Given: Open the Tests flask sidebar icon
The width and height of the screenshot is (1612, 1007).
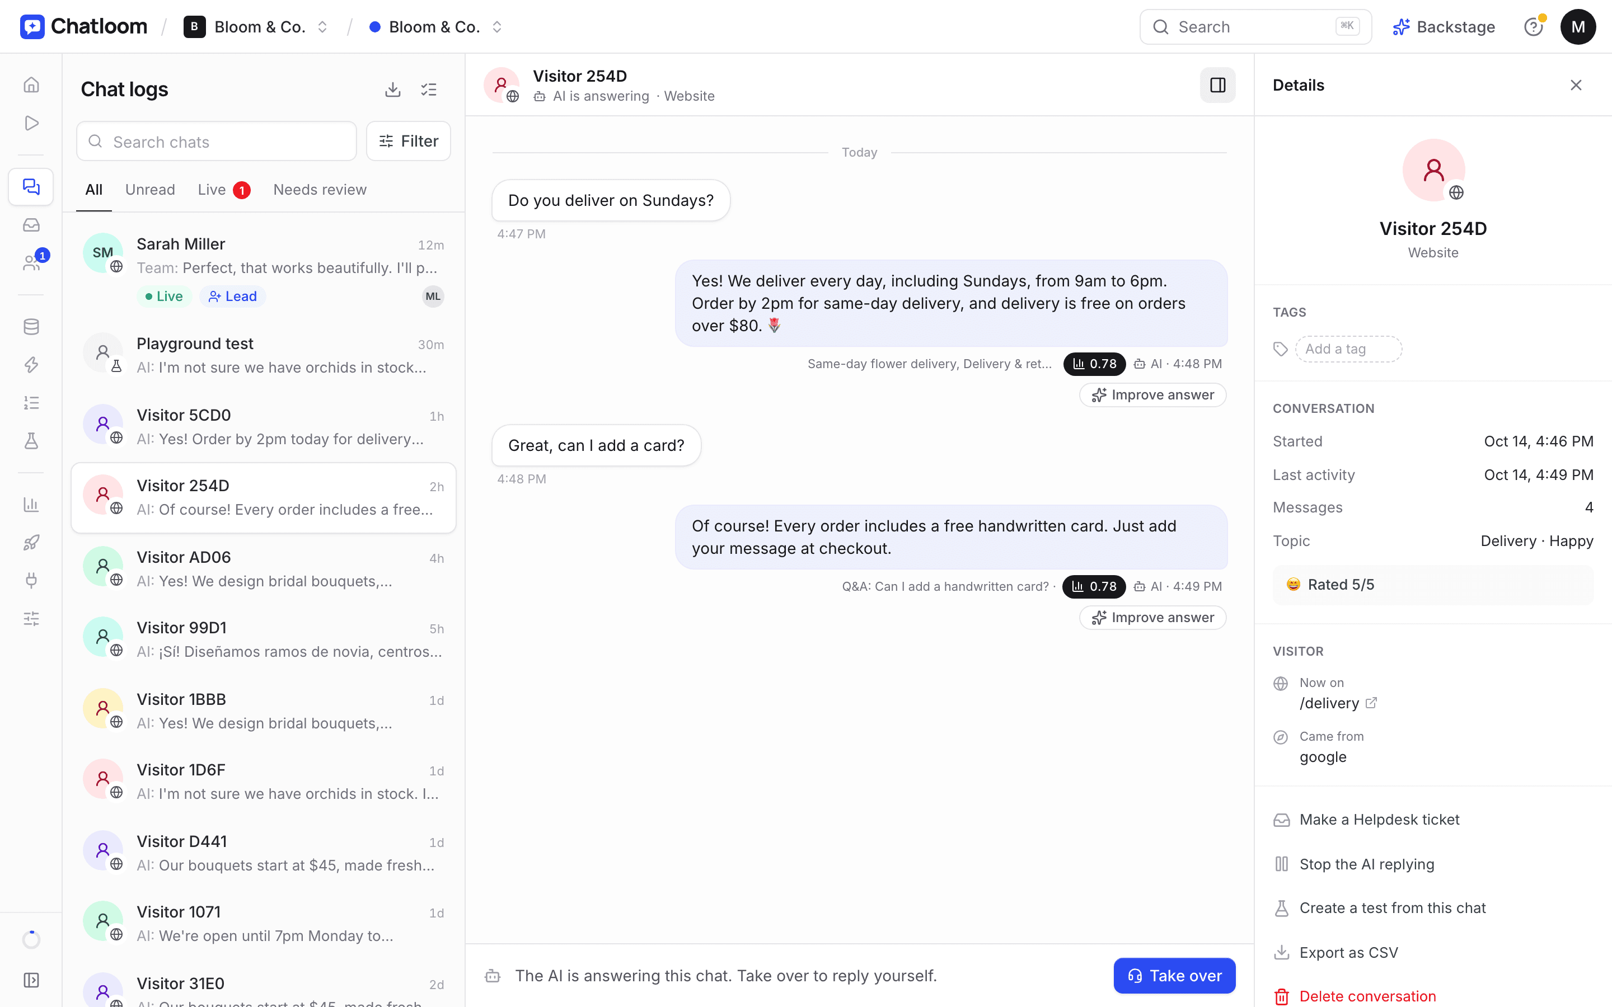Looking at the screenshot, I should (x=31, y=441).
